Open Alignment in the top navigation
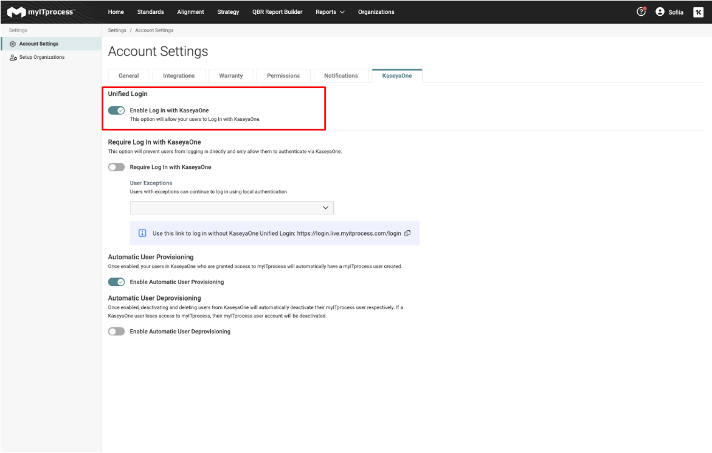Image resolution: width=712 pixels, height=453 pixels. [x=190, y=12]
